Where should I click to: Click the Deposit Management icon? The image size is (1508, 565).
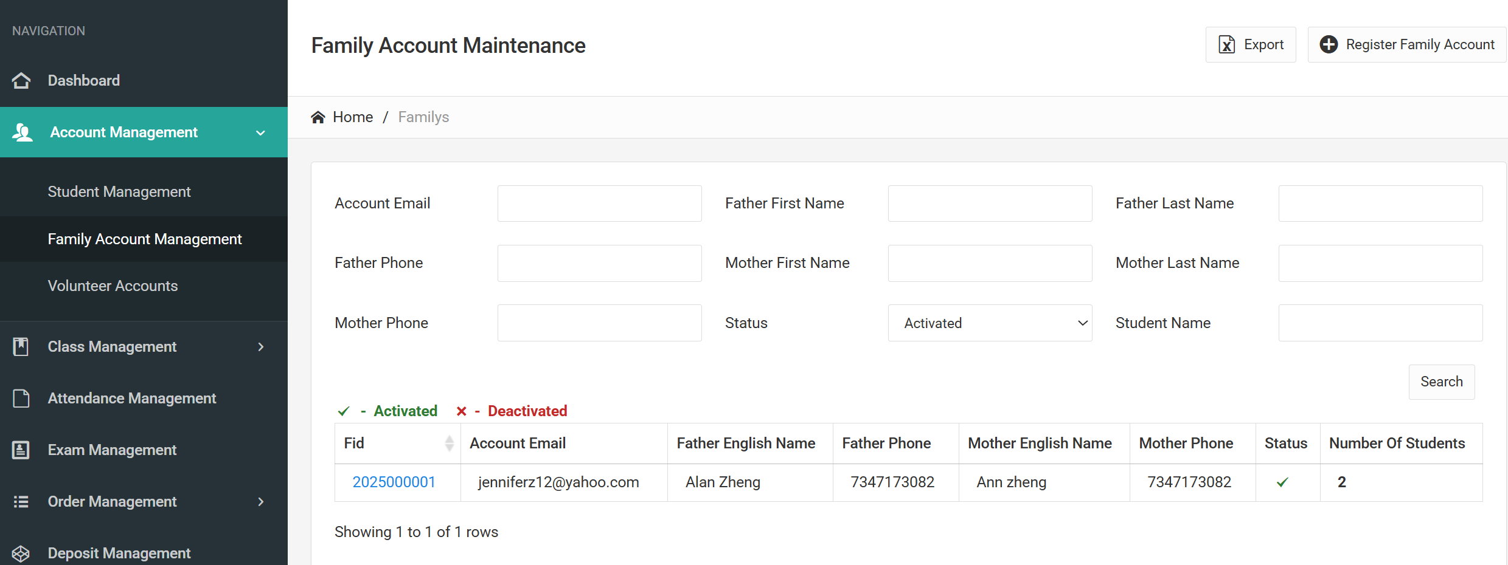21,553
